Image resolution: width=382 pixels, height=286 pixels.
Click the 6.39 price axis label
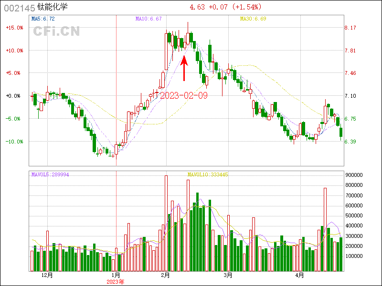point(350,142)
